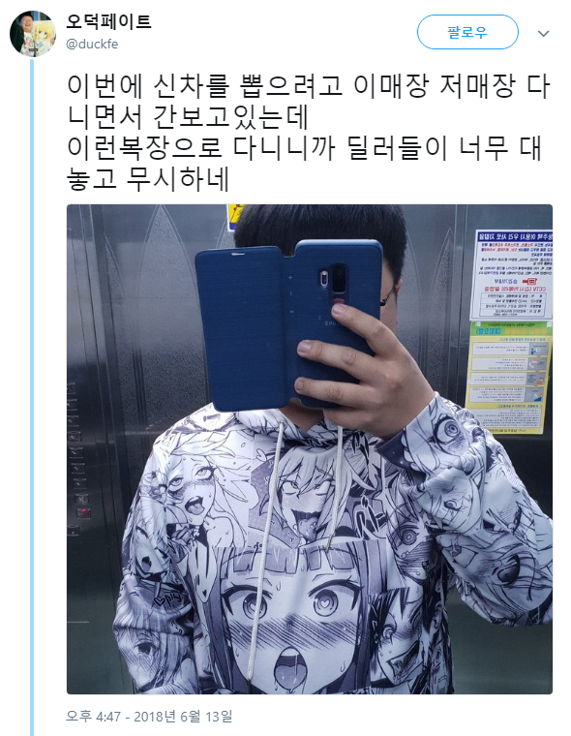Click the large face print on hoodie
Image resolution: width=571 pixels, height=736 pixels.
[300, 620]
